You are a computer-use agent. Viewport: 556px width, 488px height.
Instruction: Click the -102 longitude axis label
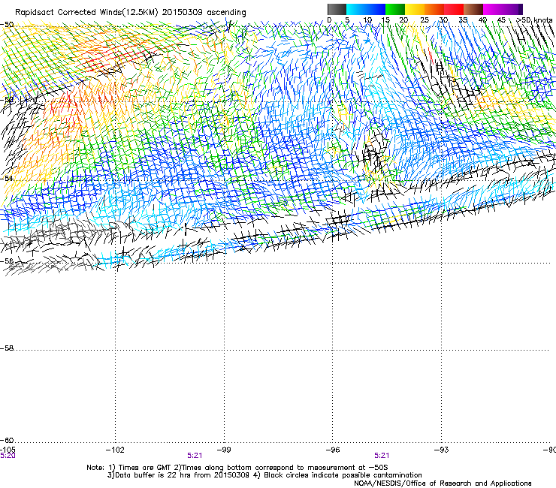click(x=115, y=450)
